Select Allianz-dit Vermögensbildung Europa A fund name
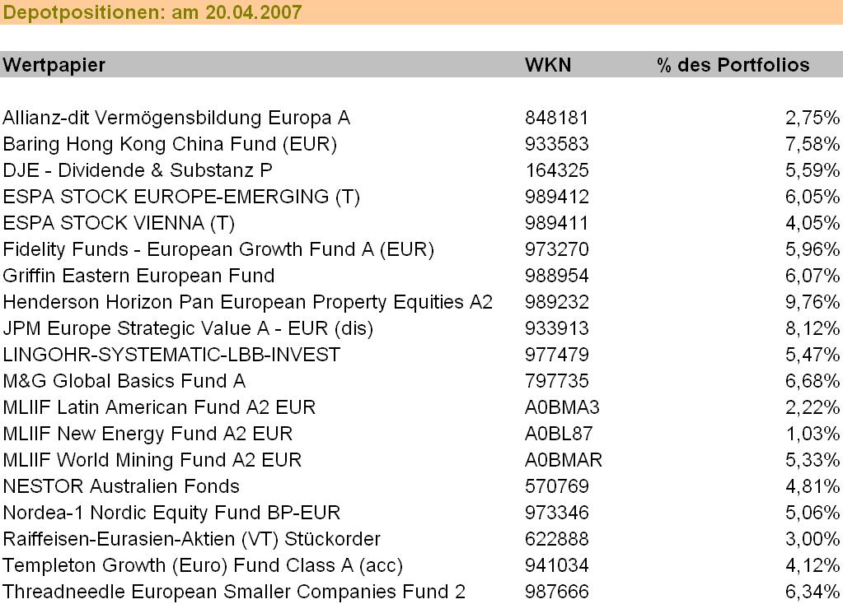The image size is (843, 604). 176,118
